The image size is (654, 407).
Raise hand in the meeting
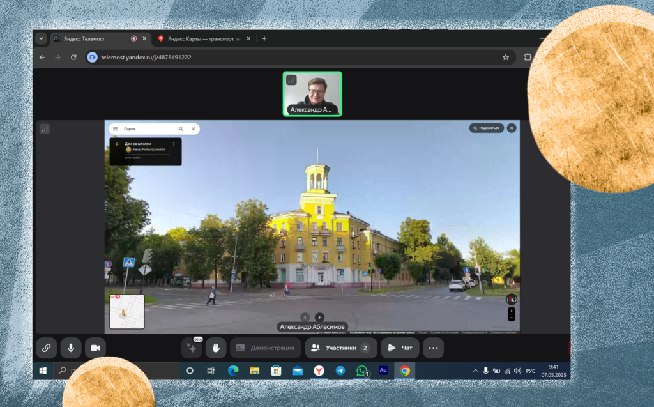(x=216, y=348)
